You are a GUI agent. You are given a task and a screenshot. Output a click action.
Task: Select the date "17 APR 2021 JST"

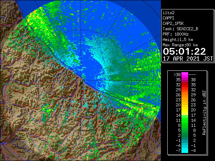point(188,59)
